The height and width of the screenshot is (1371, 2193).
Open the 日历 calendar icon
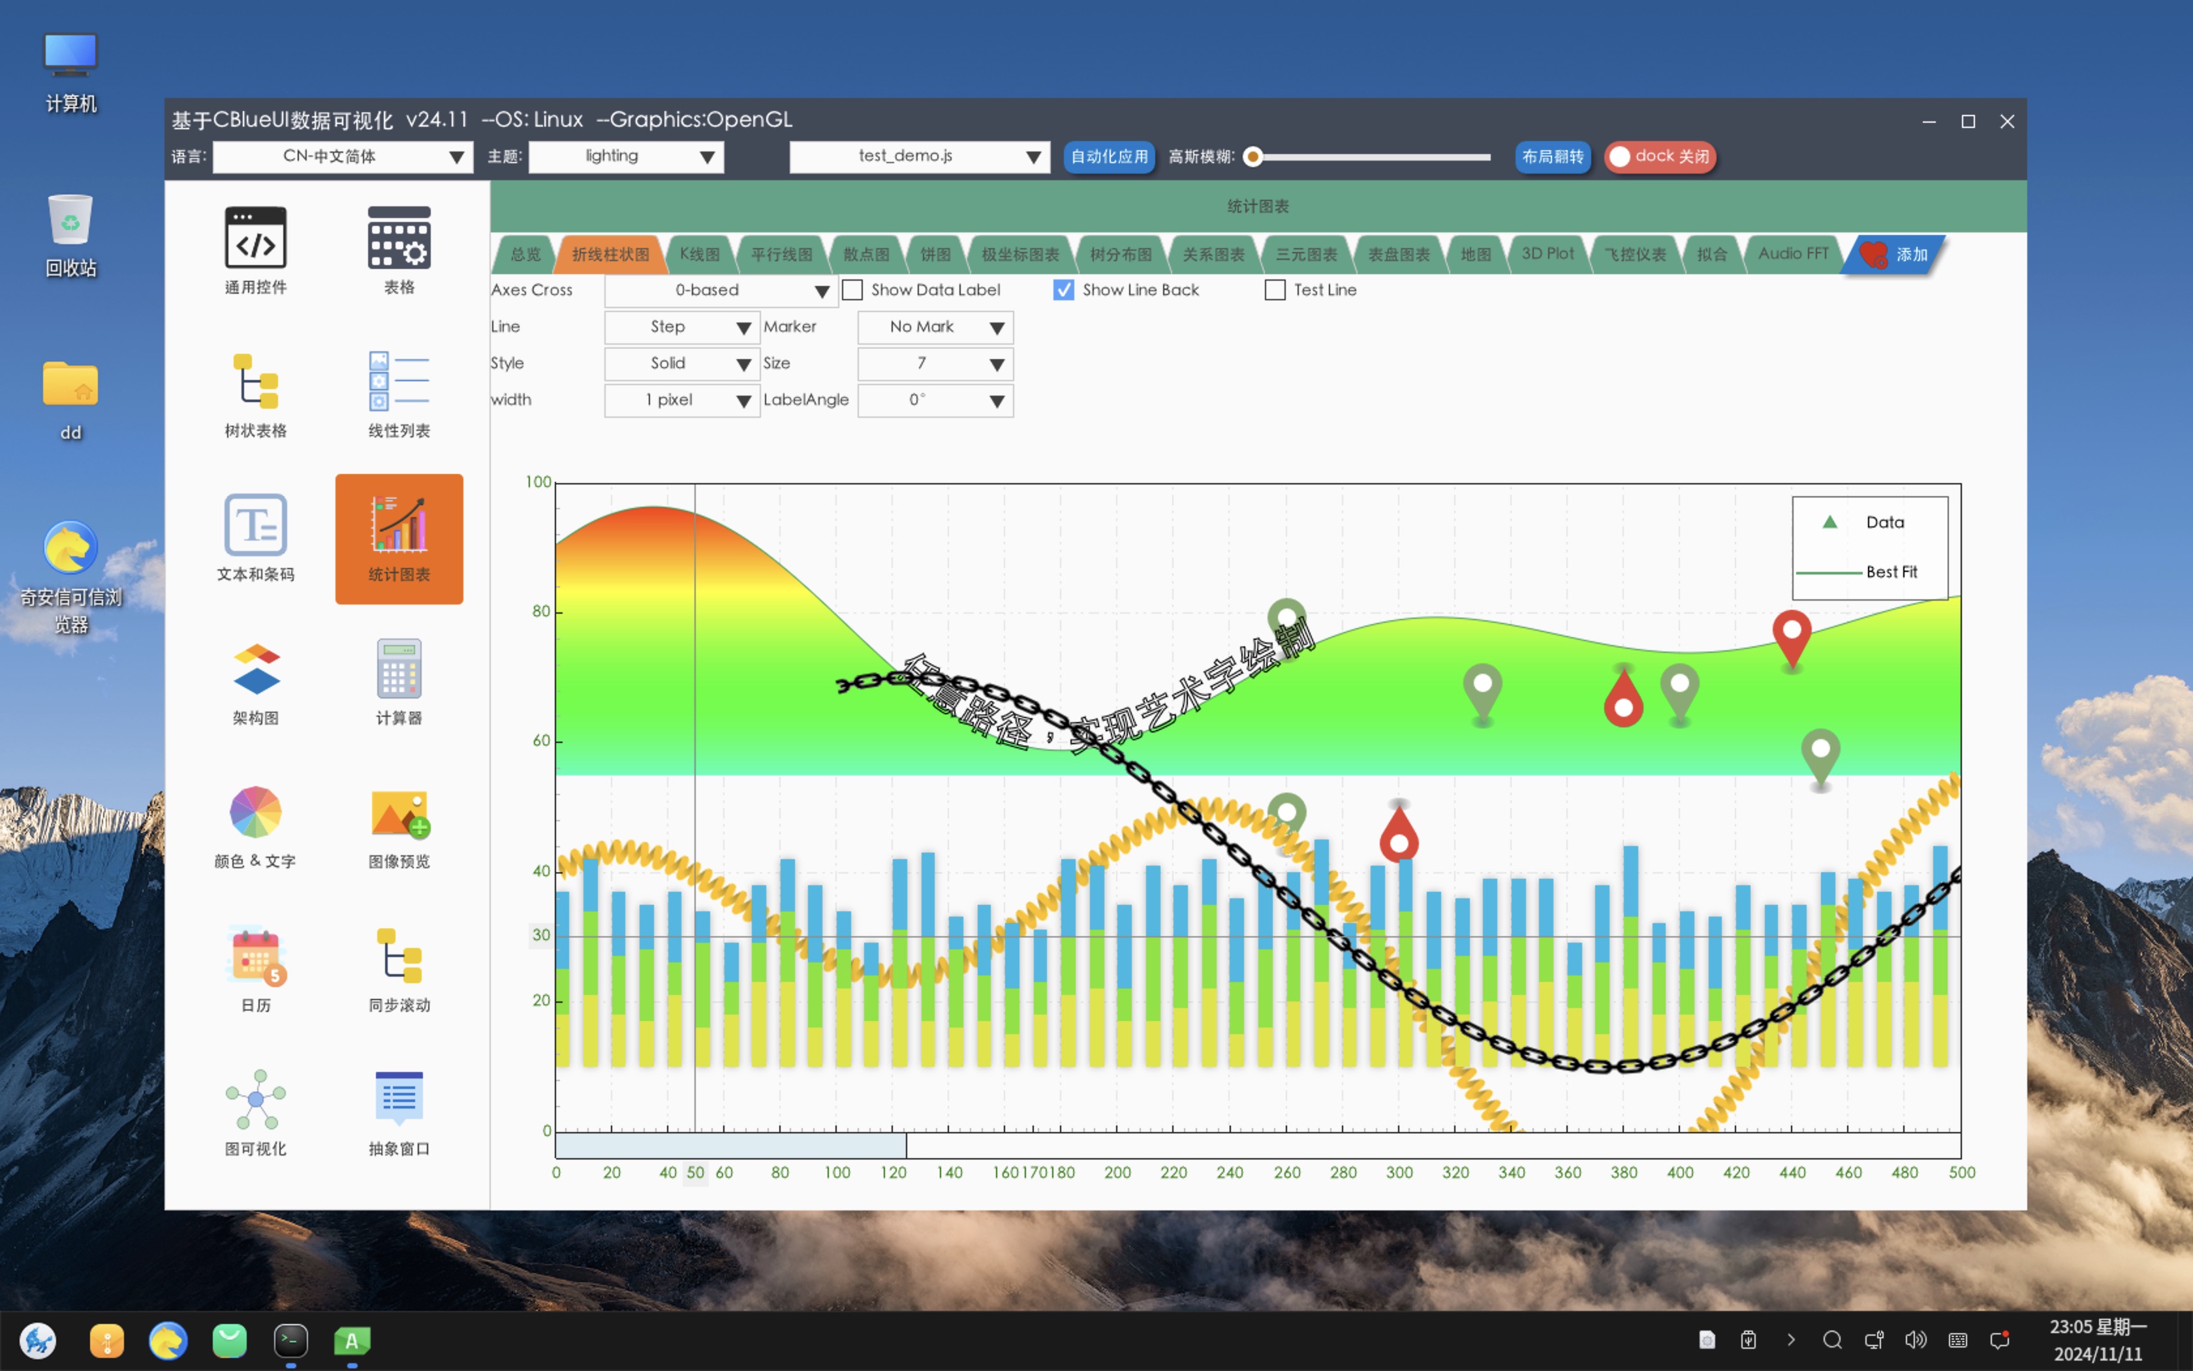tap(256, 969)
